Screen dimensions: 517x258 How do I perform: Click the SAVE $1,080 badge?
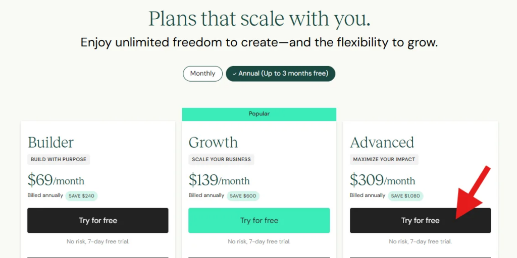[x=406, y=196]
